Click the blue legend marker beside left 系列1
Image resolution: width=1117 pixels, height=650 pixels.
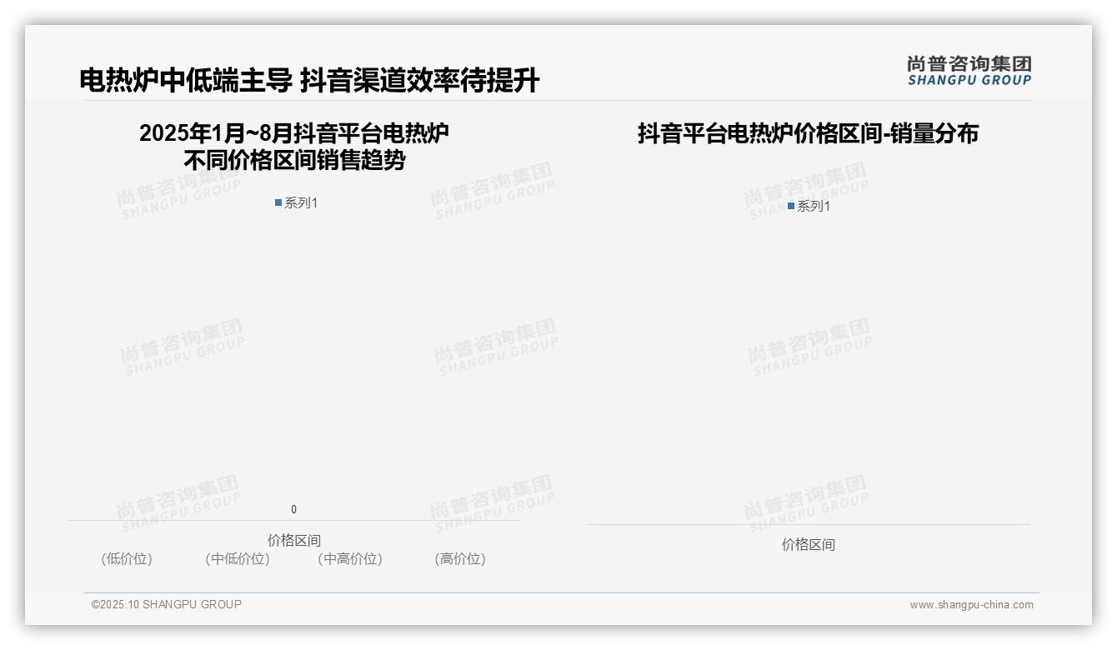tap(278, 202)
